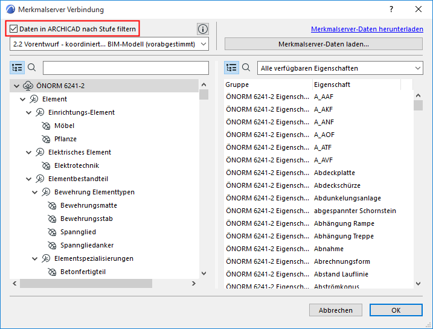
Task: Select the Abdunkelungsanlage property row
Action: click(x=319, y=199)
